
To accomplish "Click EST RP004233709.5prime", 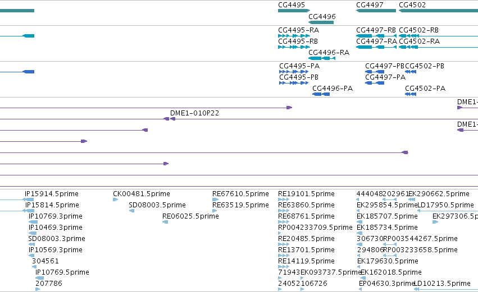I will [x=315, y=228].
